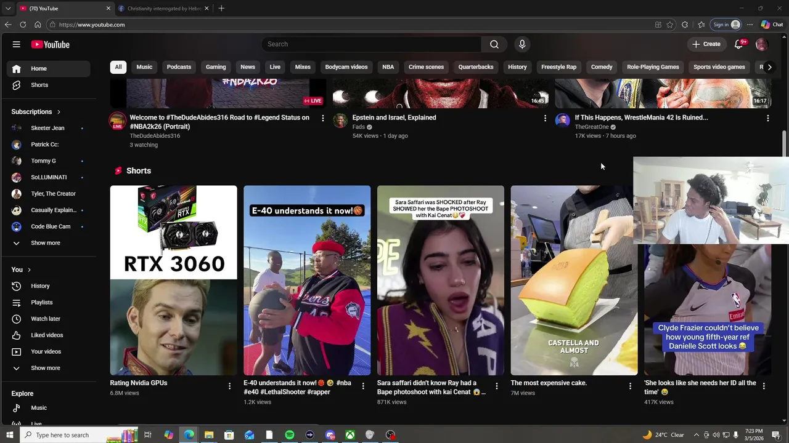Open History in the sidebar
The image size is (789, 443).
click(50, 286)
